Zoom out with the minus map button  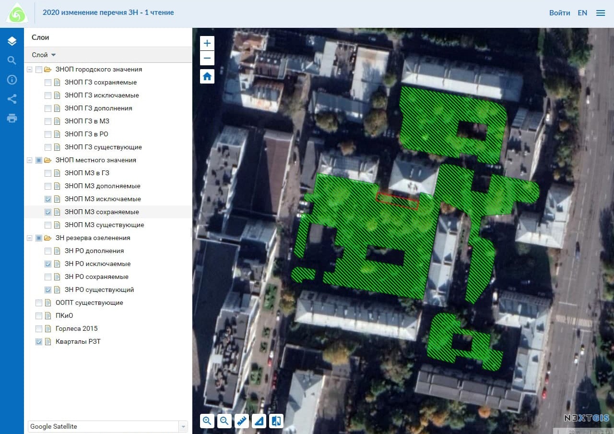click(x=207, y=58)
